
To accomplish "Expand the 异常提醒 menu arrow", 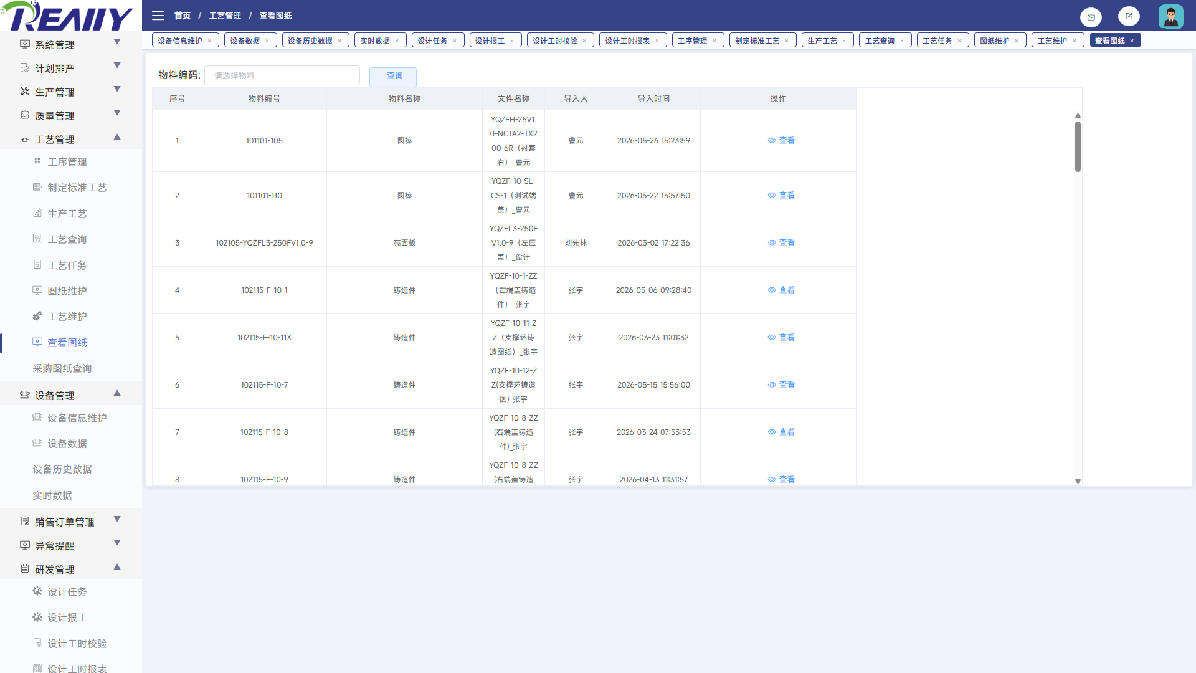I will pyautogui.click(x=117, y=543).
